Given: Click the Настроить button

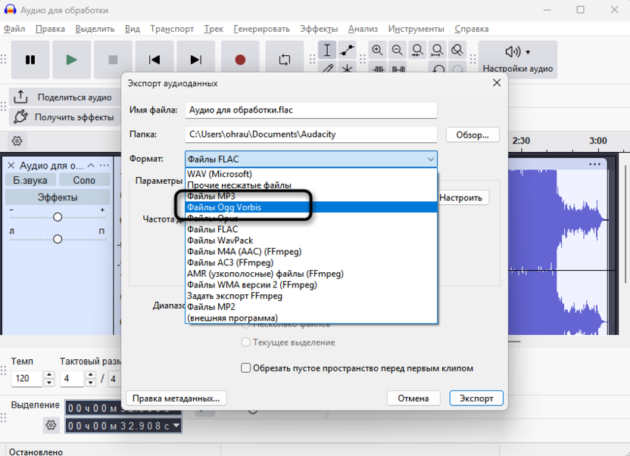Looking at the screenshot, I should (x=463, y=197).
